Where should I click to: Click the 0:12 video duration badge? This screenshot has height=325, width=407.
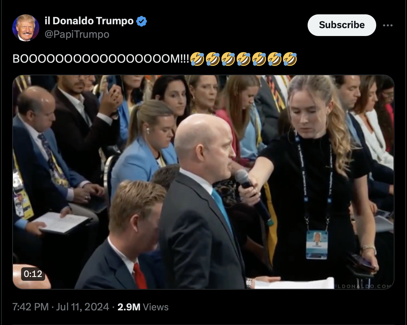pyautogui.click(x=33, y=274)
